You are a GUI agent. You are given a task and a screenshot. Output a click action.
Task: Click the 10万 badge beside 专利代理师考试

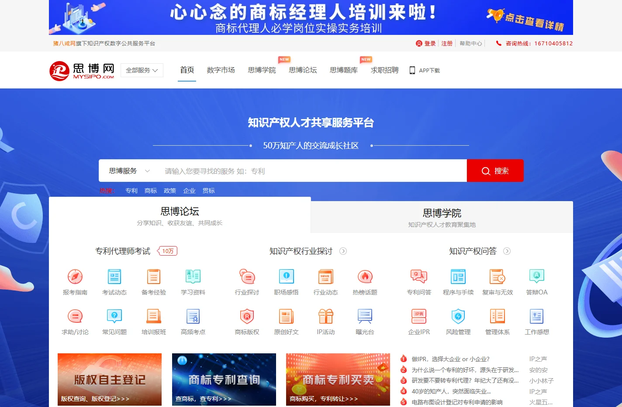pos(168,251)
